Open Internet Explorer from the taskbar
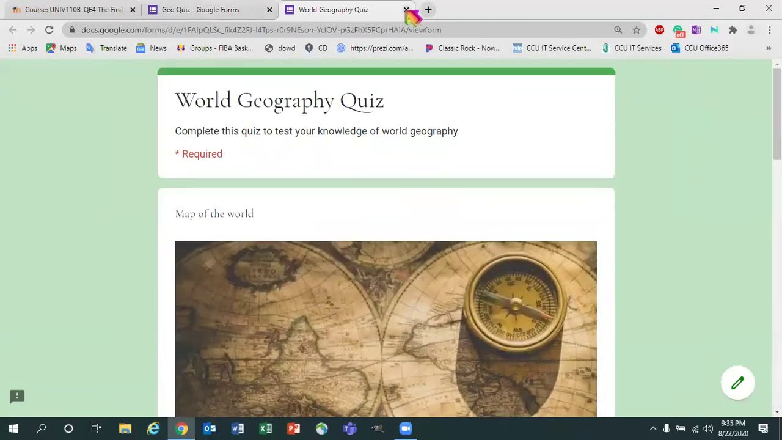Viewport: 782px width, 440px height. pos(153,428)
